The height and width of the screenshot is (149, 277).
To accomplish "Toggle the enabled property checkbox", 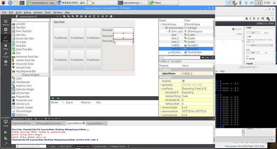I will pyautogui.click(x=184, y=81).
